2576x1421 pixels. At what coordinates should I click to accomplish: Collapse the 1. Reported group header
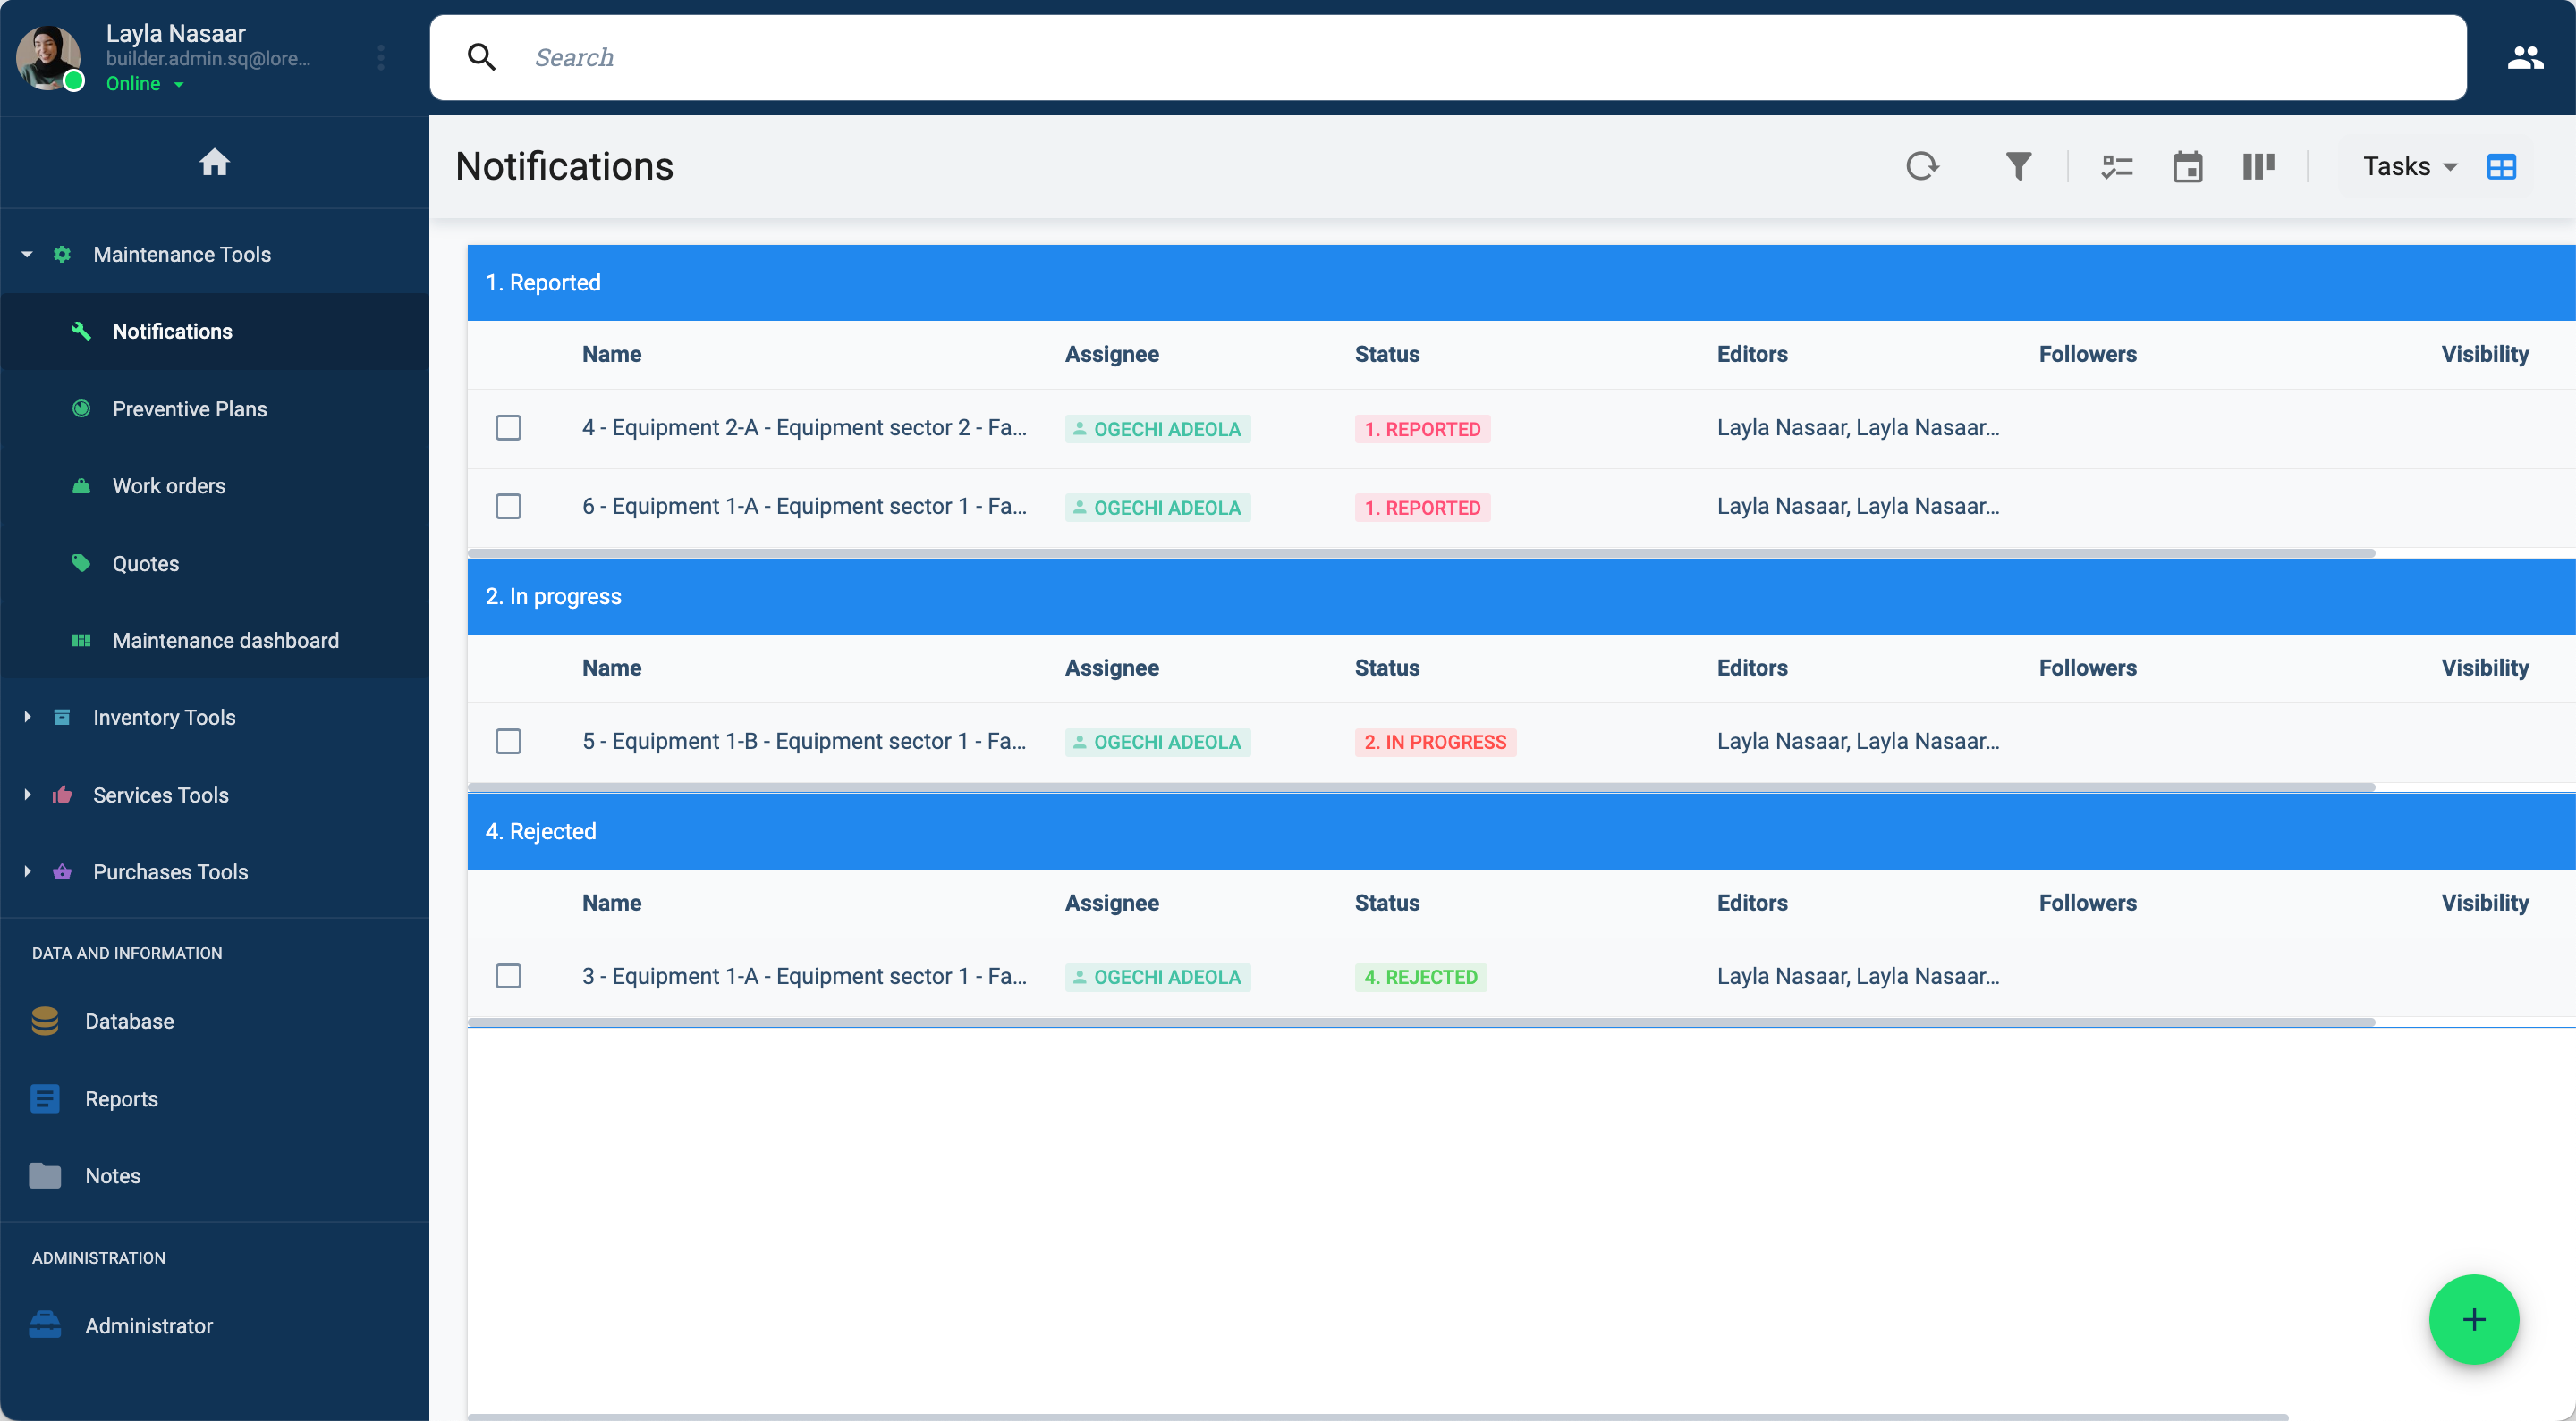point(1521,282)
